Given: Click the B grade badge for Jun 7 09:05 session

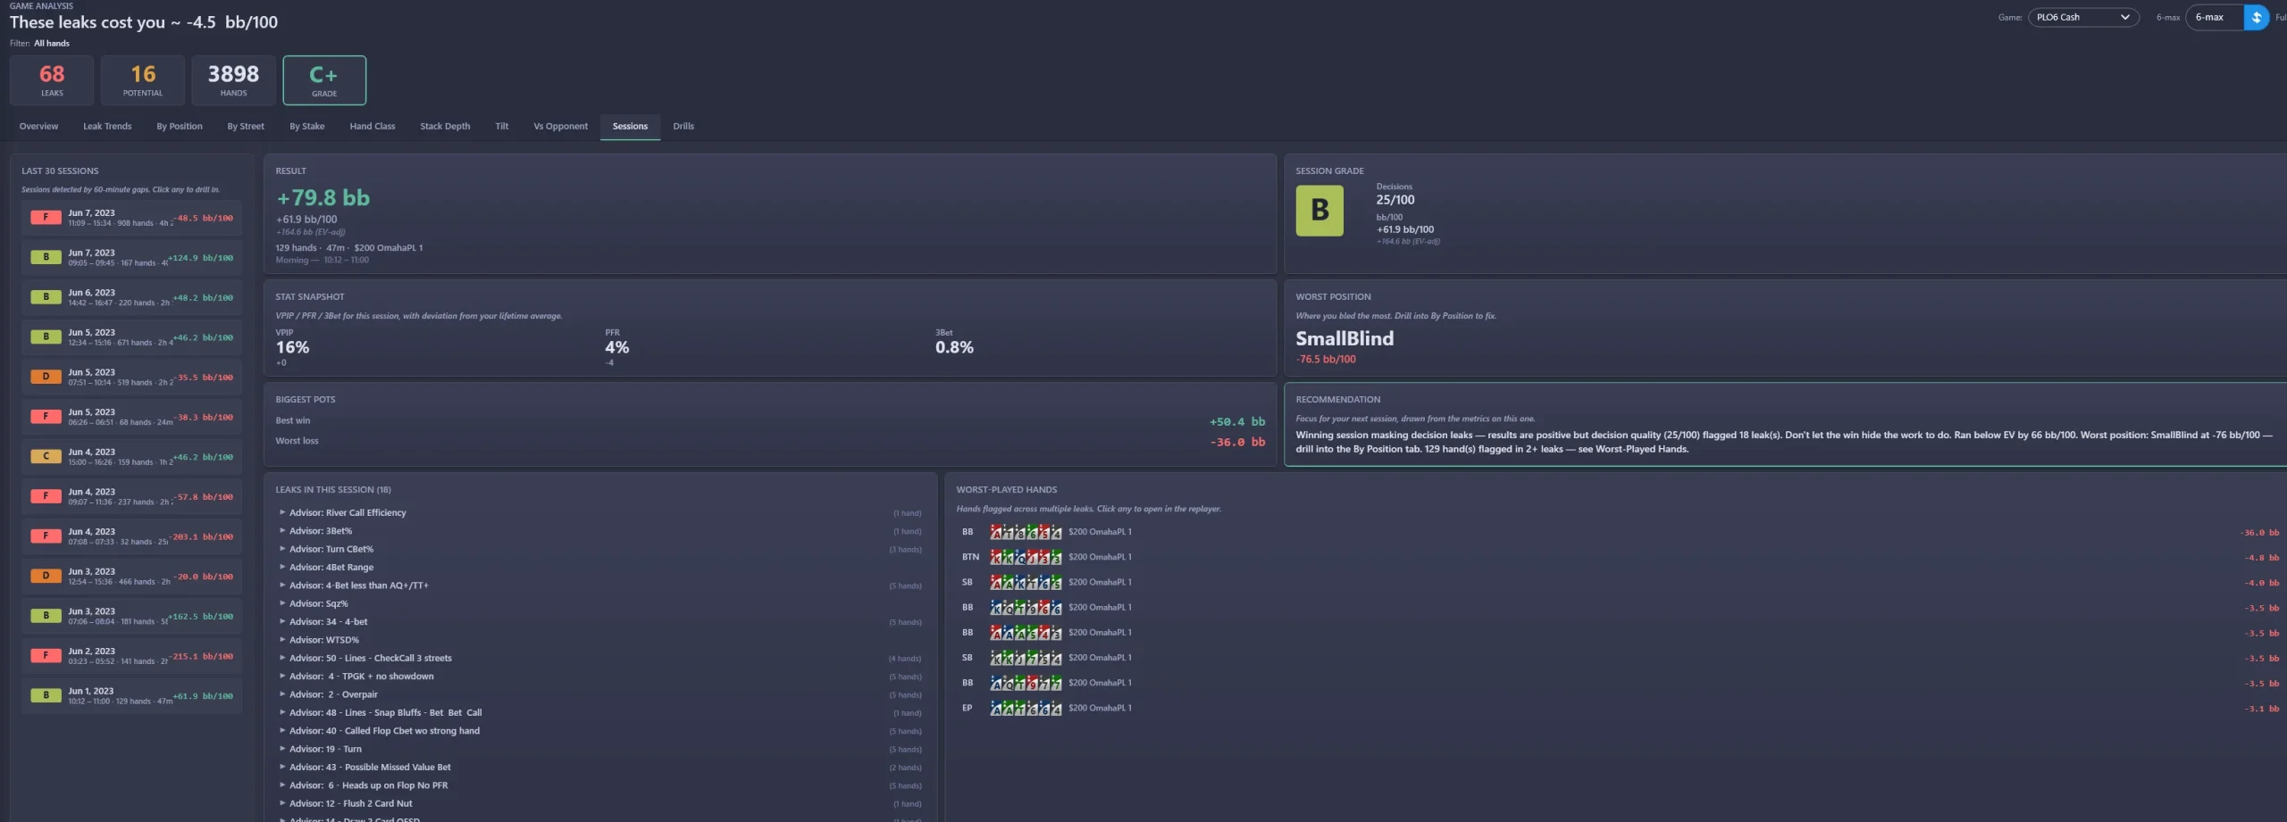Looking at the screenshot, I should click(46, 257).
